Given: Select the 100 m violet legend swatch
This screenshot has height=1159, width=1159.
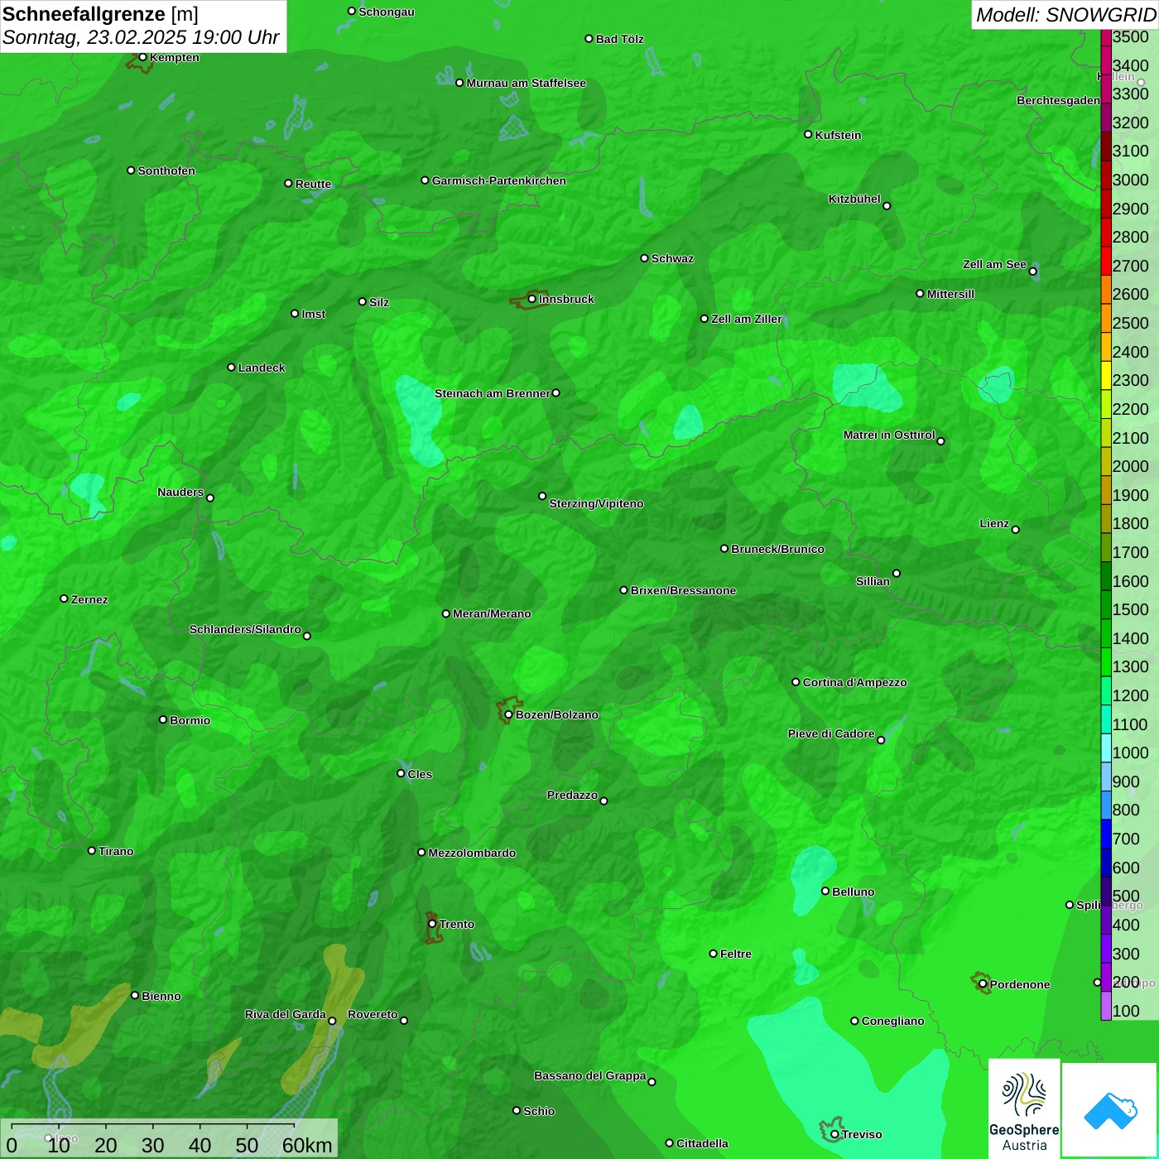Looking at the screenshot, I should pos(1106,1006).
